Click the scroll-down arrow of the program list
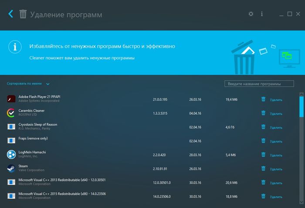The height and width of the screenshot is (208, 305). 302,202
